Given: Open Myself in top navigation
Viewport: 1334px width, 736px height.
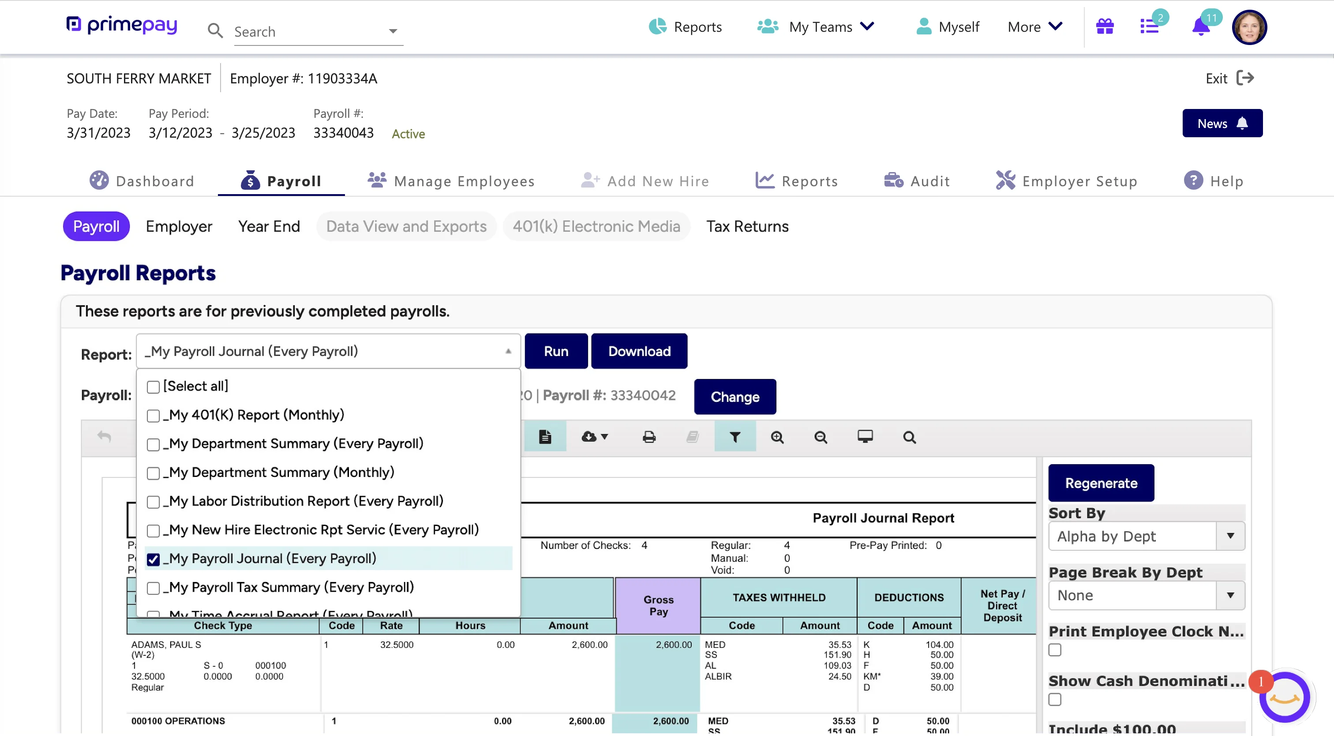Looking at the screenshot, I should coord(948,26).
